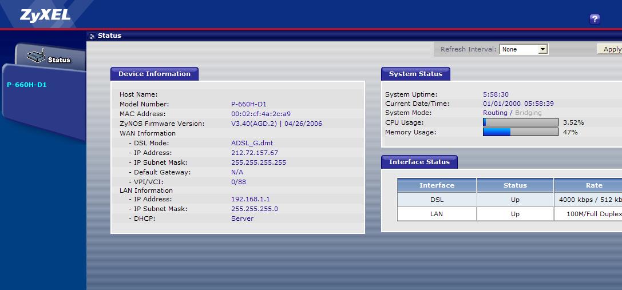Click the Memory Usage progress bar
Viewport: 622px width, 290px height.
click(x=521, y=132)
